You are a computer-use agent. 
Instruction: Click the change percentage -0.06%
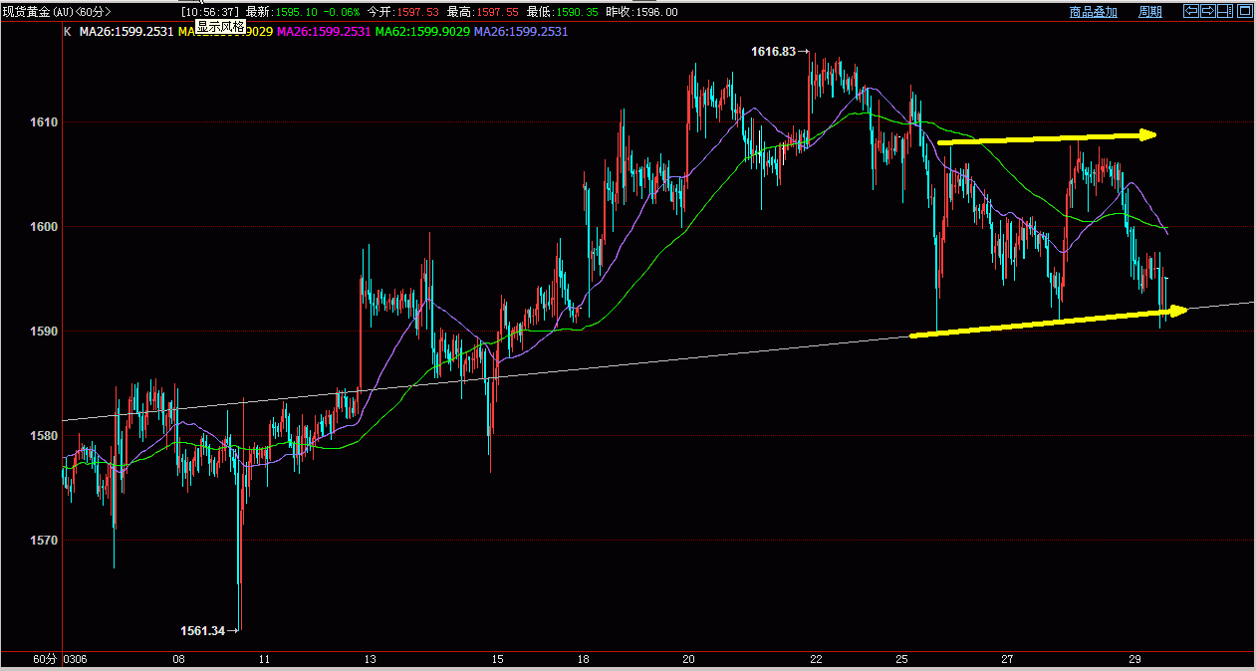(340, 12)
